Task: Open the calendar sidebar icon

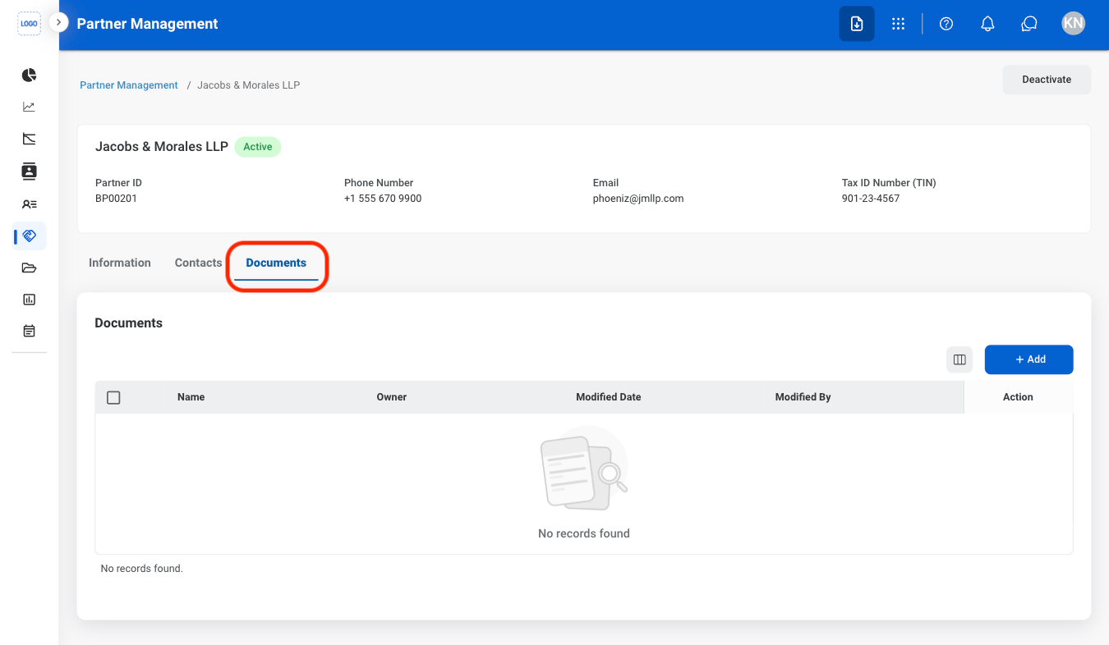Action: [29, 332]
